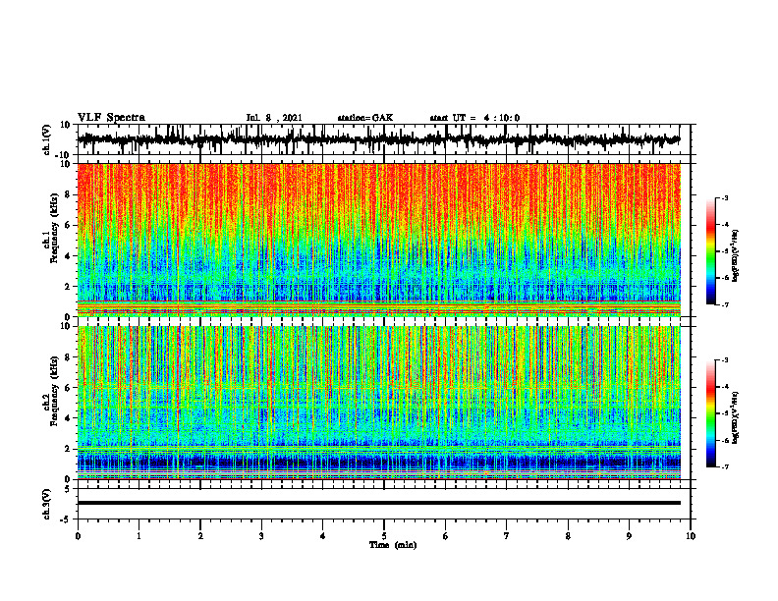778x601 pixels.
Task: Click the "6" kHz tick on ch.1 spectrogram axis
Action: click(x=69, y=226)
